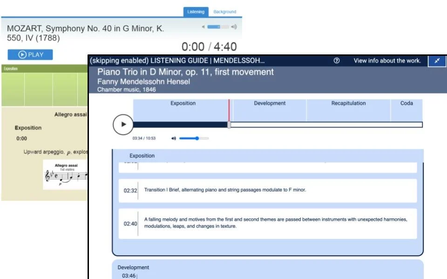Select the 02:32 Transition entry

pos(268,191)
